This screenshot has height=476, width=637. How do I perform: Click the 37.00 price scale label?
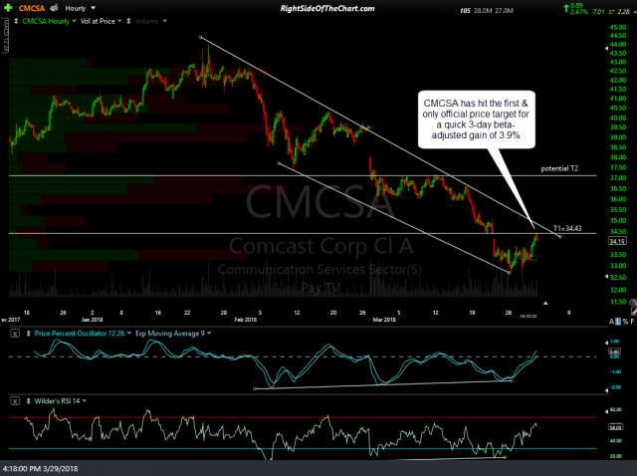tap(618, 178)
